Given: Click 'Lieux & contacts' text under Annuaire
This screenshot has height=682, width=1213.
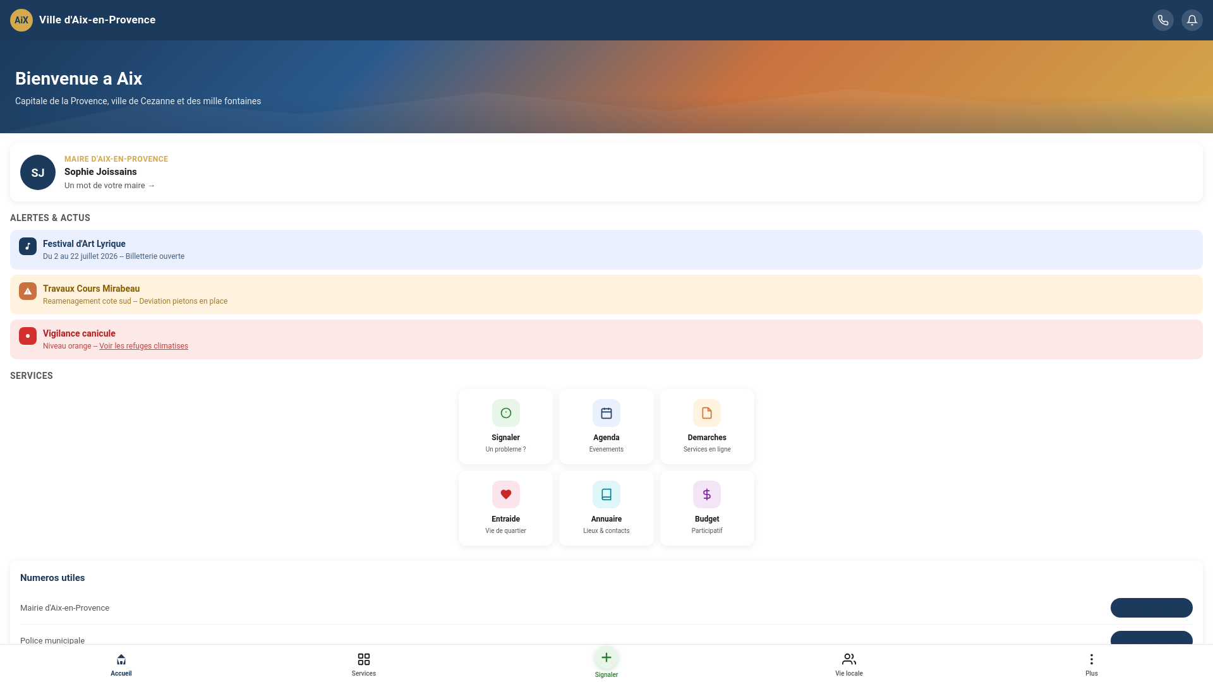Looking at the screenshot, I should coord(606,531).
